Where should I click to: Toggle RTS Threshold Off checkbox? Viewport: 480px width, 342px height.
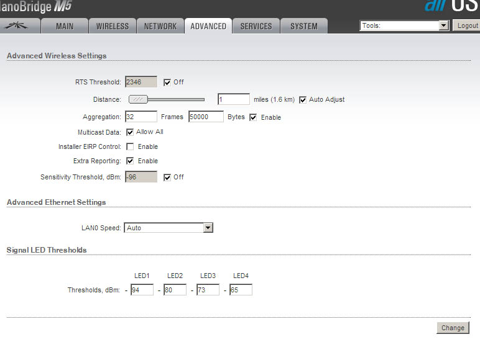coord(167,82)
